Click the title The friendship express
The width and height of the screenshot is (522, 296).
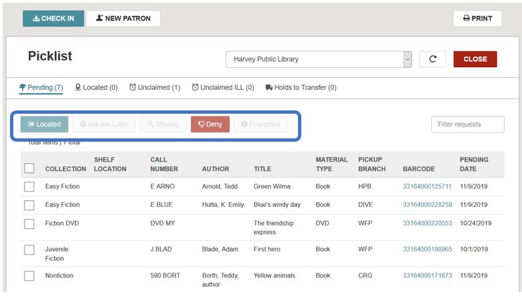[x=273, y=227]
